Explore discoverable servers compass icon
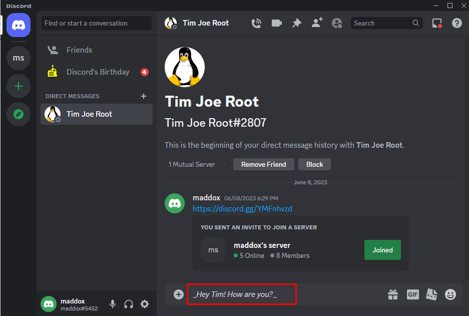 19,114
